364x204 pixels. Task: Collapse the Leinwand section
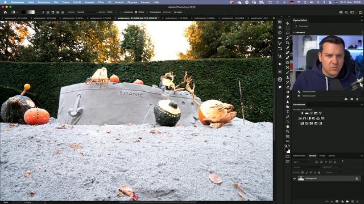[293, 32]
